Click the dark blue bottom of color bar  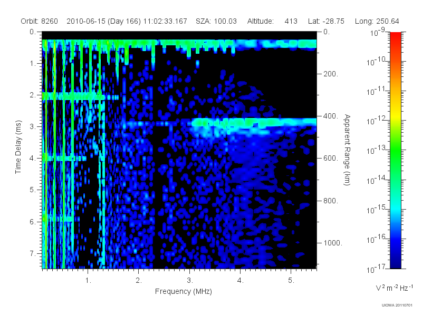[x=395, y=262]
